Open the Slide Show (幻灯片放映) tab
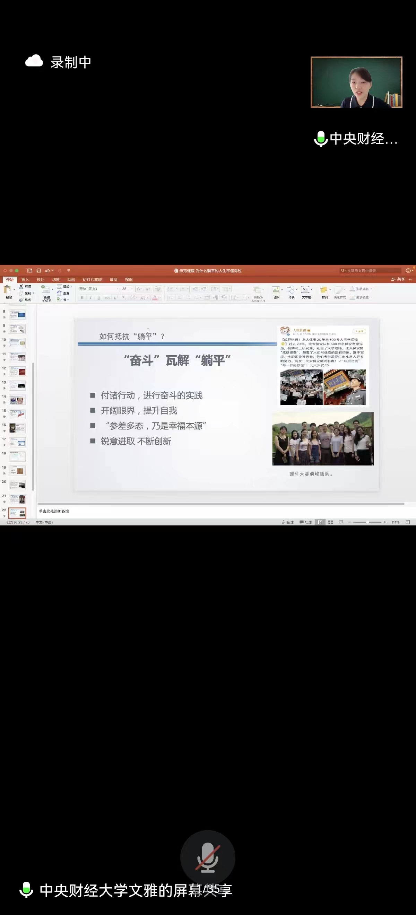 pos(92,280)
